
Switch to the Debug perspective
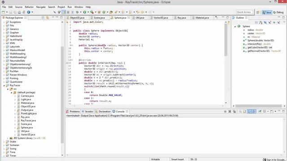tap(278, 12)
